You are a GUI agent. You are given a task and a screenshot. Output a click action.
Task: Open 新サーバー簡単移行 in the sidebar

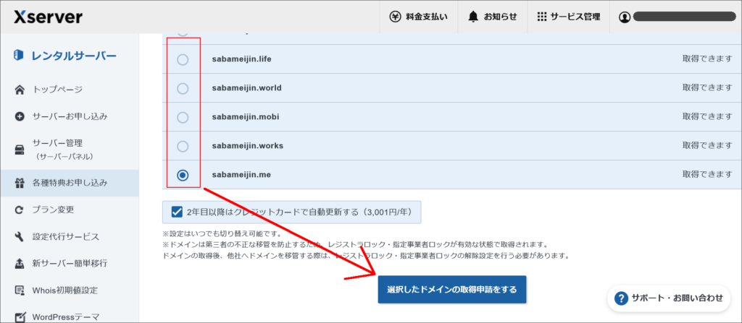[x=70, y=264]
